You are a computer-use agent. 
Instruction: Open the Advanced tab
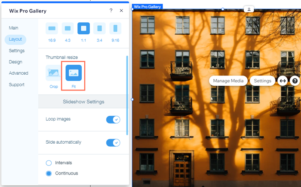(x=18, y=73)
